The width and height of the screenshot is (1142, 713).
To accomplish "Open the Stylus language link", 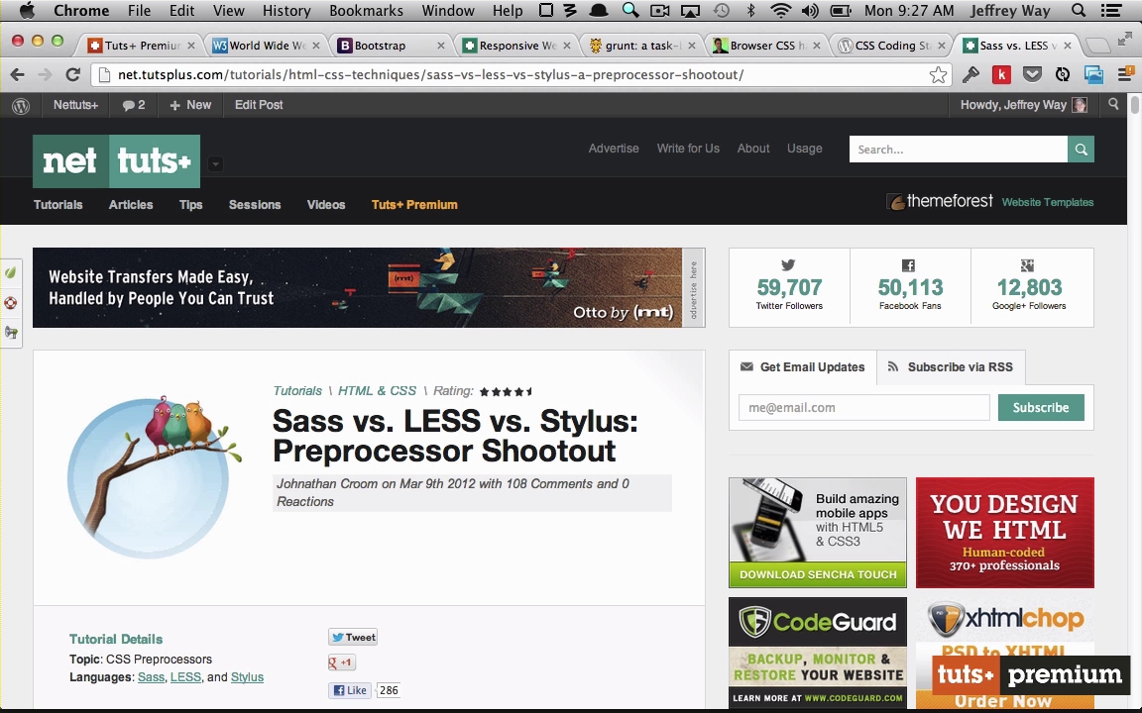I will click(247, 677).
